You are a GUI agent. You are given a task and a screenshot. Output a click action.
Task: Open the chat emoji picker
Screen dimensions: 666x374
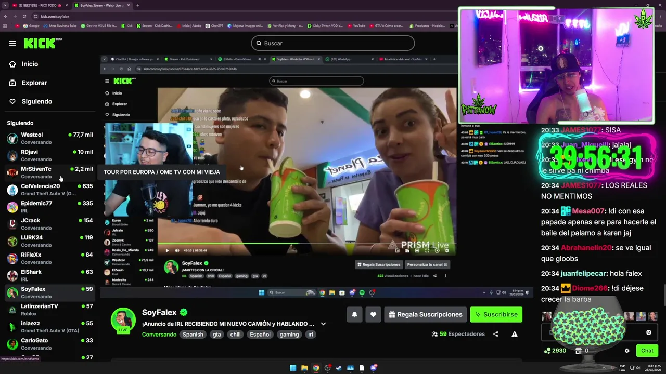pyautogui.click(x=648, y=332)
